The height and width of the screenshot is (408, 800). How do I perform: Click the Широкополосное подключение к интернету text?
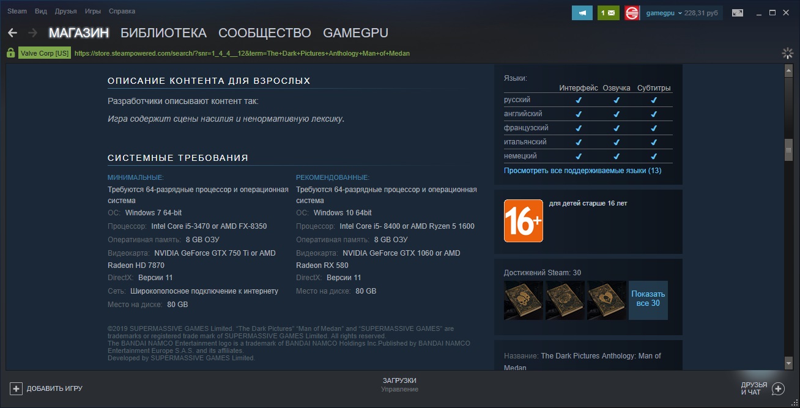[x=204, y=291]
